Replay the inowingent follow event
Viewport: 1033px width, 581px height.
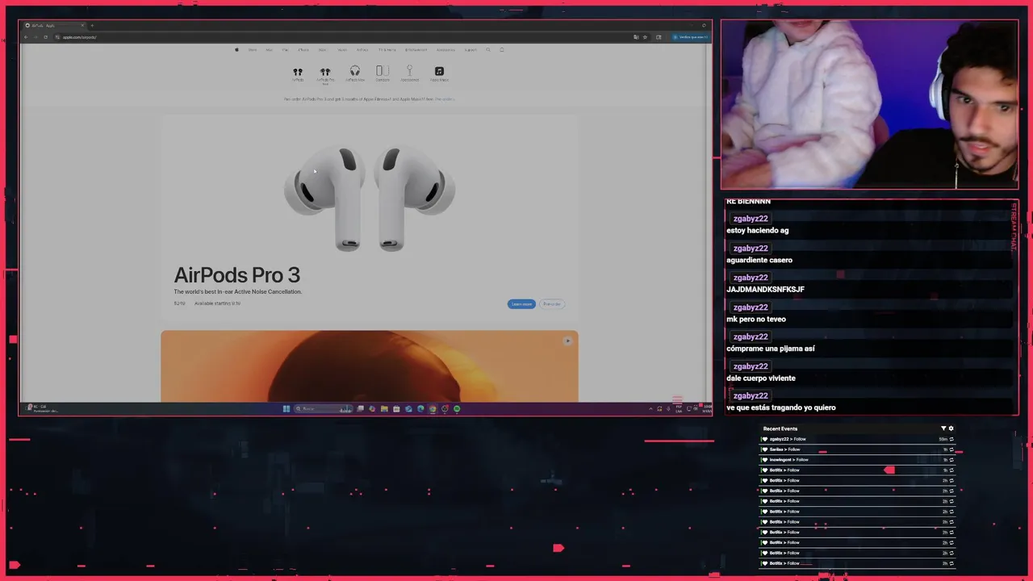point(951,460)
